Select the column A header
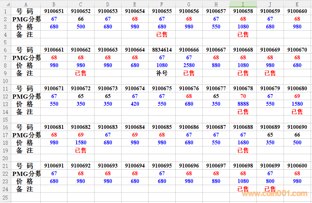The width and height of the screenshot is (312, 203). click(x=26, y=4)
